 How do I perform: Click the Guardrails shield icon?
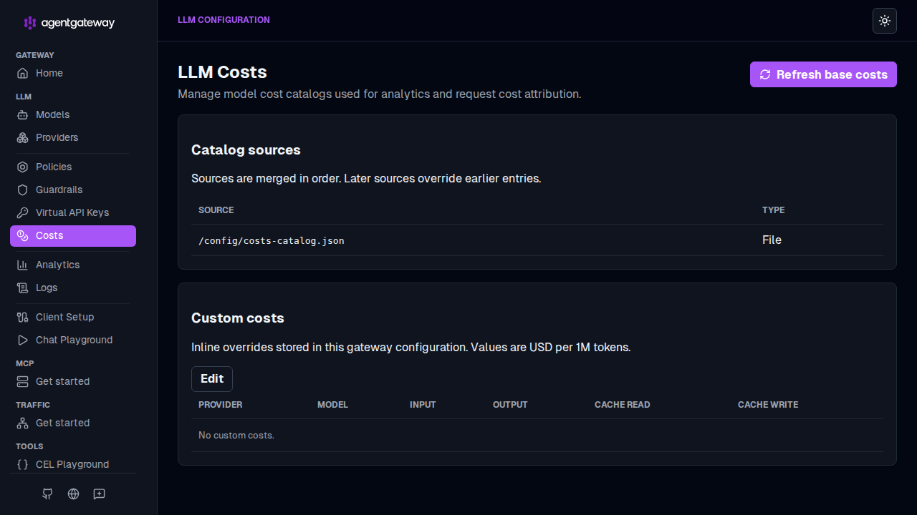click(x=22, y=190)
